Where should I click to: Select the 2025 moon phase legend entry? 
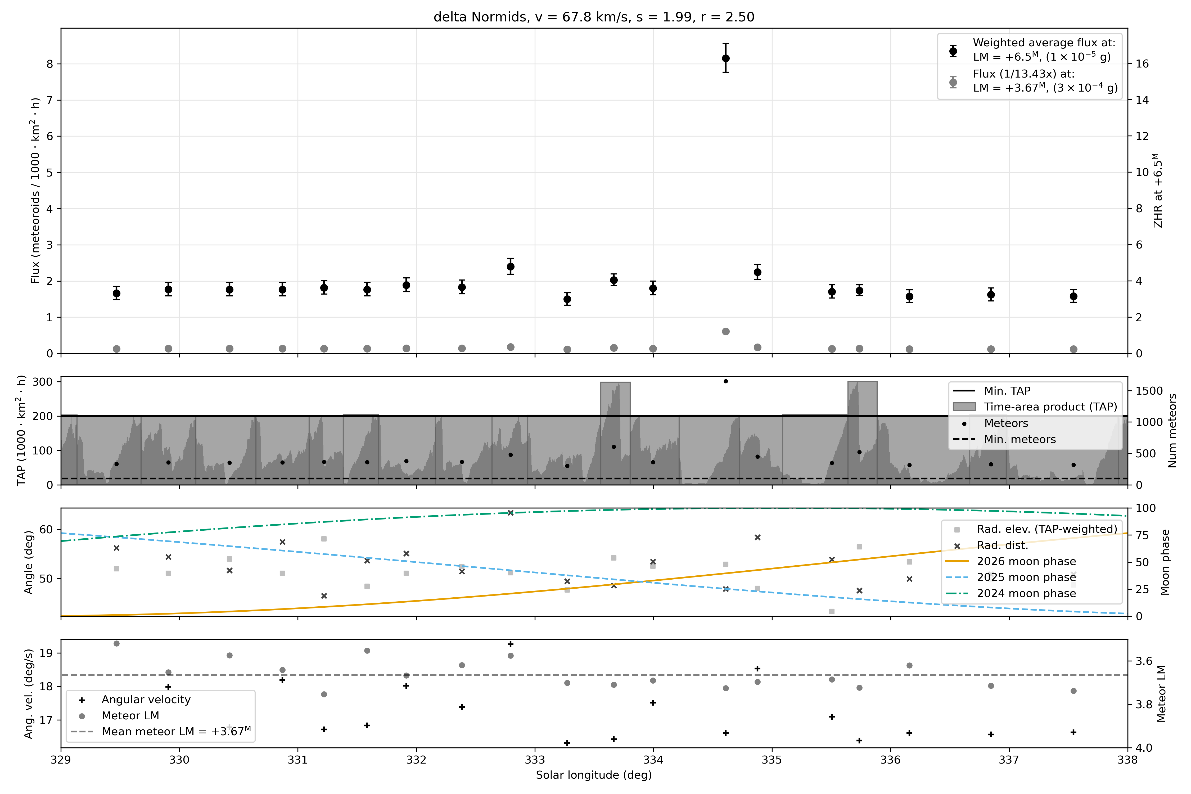point(1026,577)
